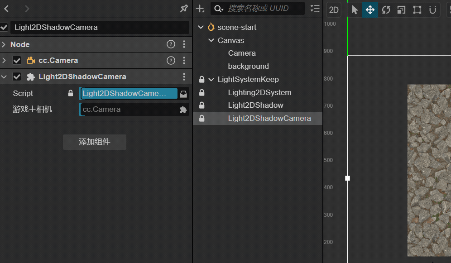Collapse the LightSystemKeep node
This screenshot has width=451, height=263.
point(211,79)
